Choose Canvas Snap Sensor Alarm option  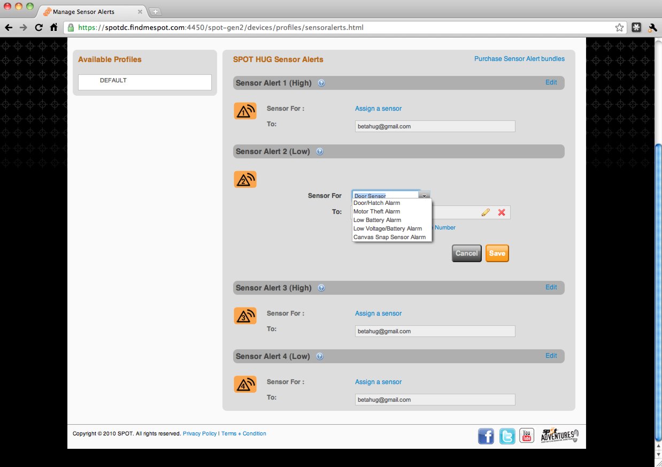point(392,237)
